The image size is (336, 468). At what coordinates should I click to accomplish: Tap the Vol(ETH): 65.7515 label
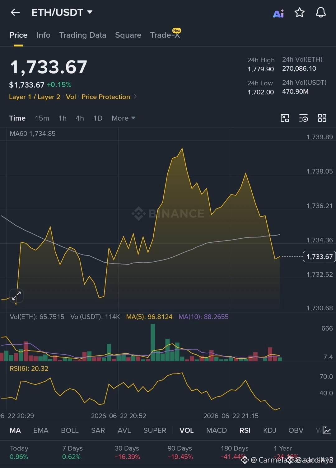[37, 317]
